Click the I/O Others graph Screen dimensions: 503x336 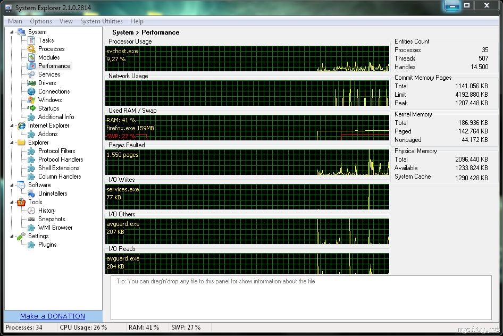[247, 231]
